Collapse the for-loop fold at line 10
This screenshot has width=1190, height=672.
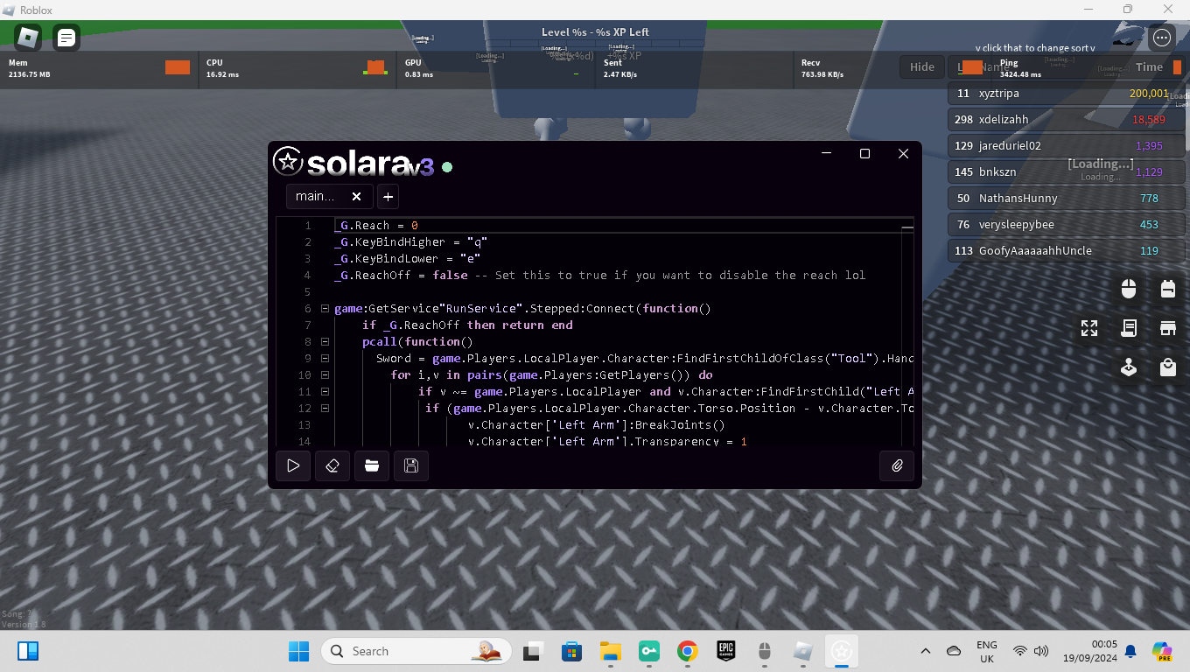325,375
